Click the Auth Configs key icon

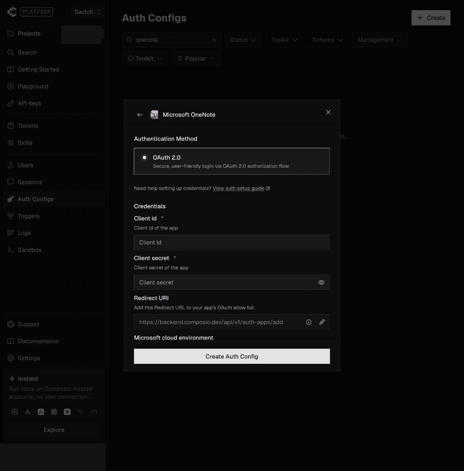[x=11, y=199]
